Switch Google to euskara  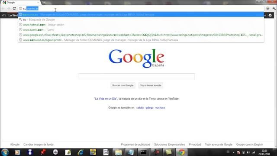(160, 107)
